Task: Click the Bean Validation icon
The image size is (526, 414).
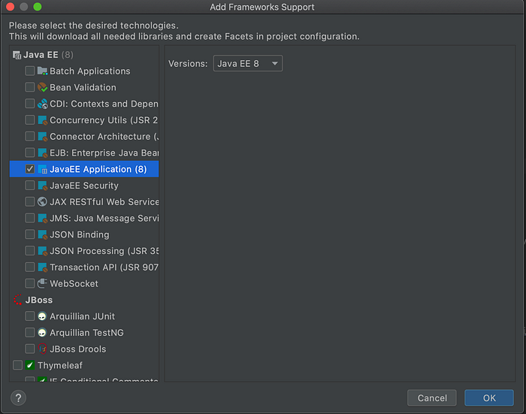Action: (x=42, y=87)
